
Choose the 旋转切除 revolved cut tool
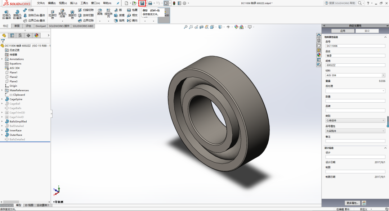(x=72, y=15)
